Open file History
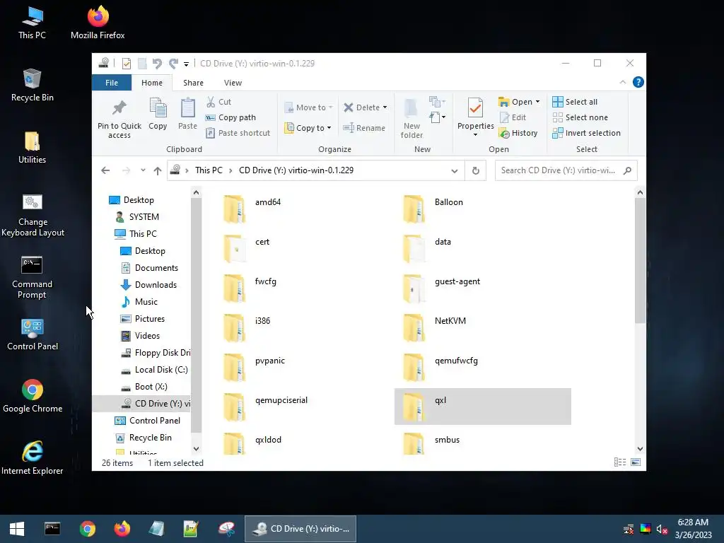724x543 pixels. 518,133
